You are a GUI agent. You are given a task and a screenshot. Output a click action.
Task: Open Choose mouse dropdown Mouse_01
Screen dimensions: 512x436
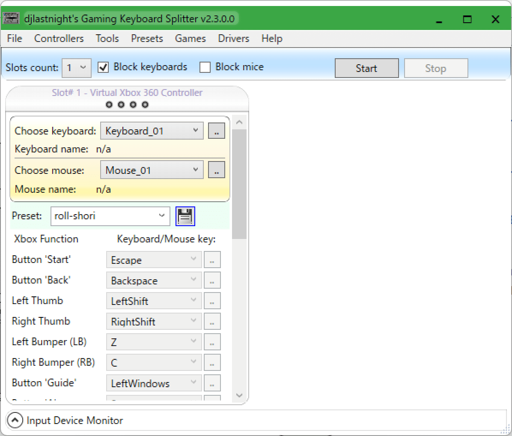tap(152, 170)
